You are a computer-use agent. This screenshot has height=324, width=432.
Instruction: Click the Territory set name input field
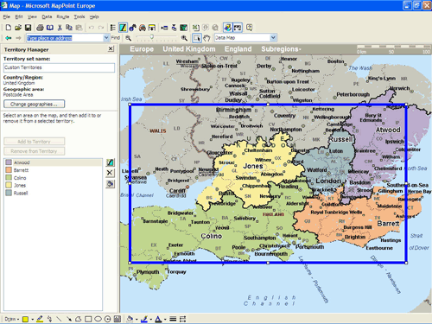point(59,67)
